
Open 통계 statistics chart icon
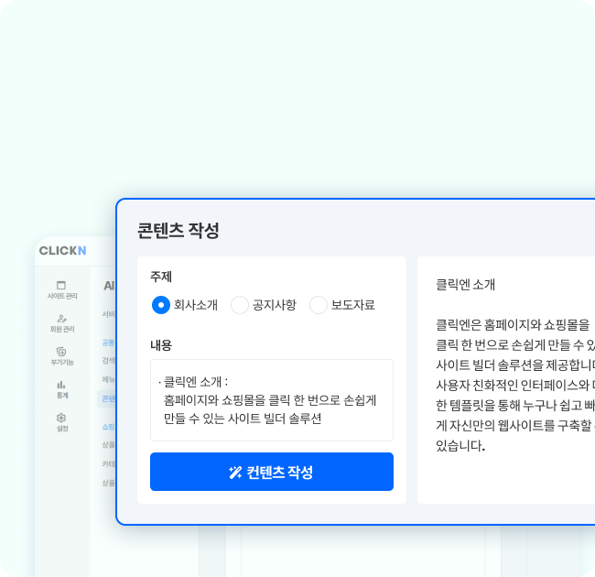tap(62, 388)
